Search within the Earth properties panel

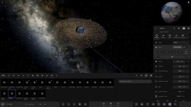pos(174,28)
